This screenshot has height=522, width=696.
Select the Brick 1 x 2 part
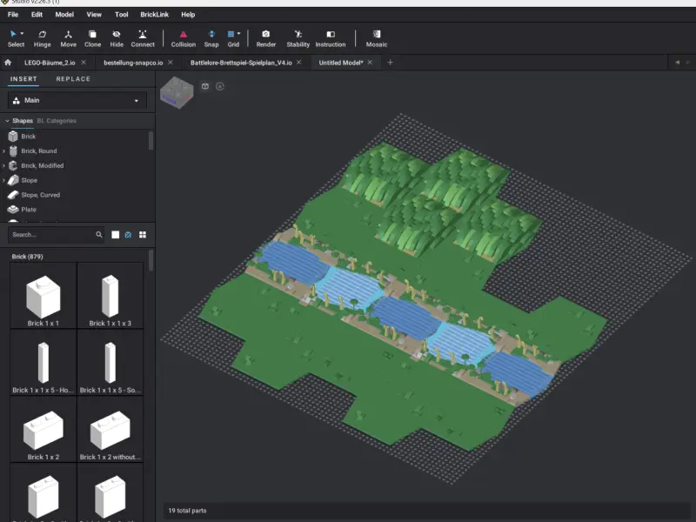pyautogui.click(x=43, y=431)
